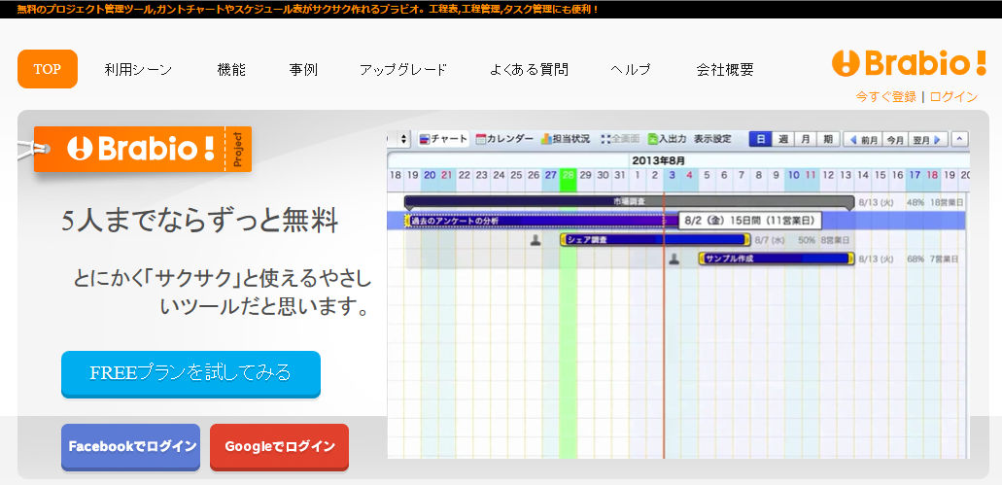Jump to current month with 今月

click(x=896, y=139)
